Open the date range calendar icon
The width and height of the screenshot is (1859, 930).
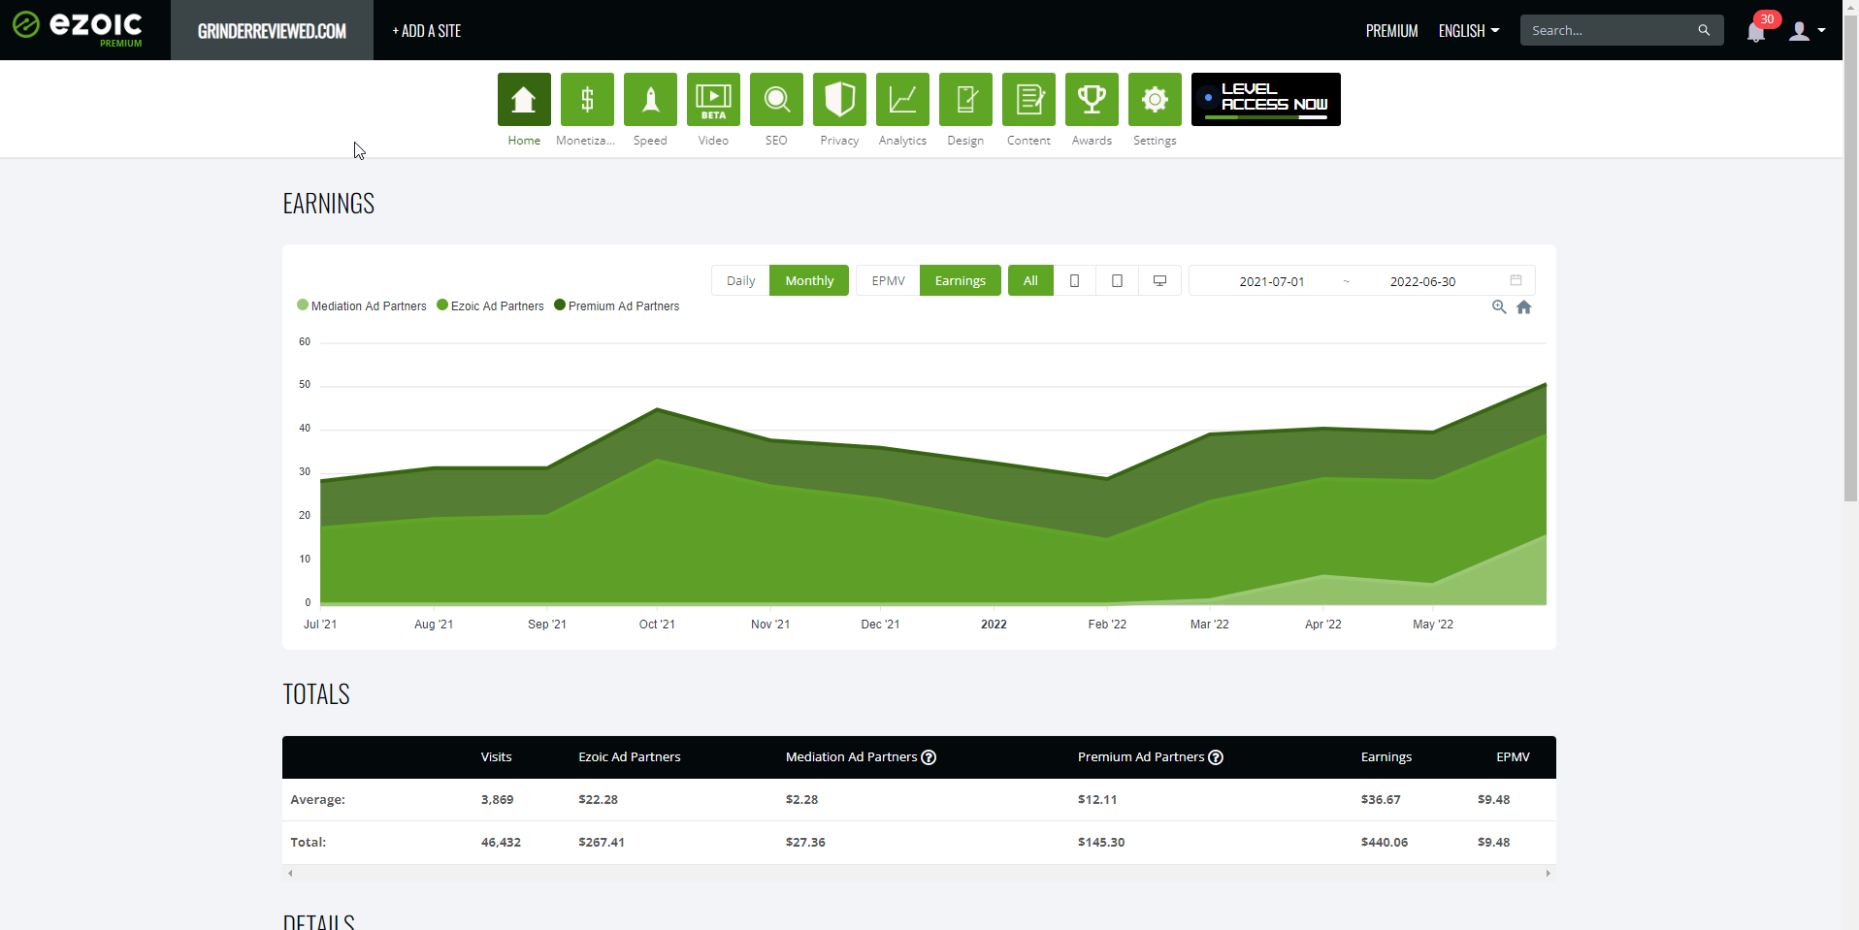1516,280
